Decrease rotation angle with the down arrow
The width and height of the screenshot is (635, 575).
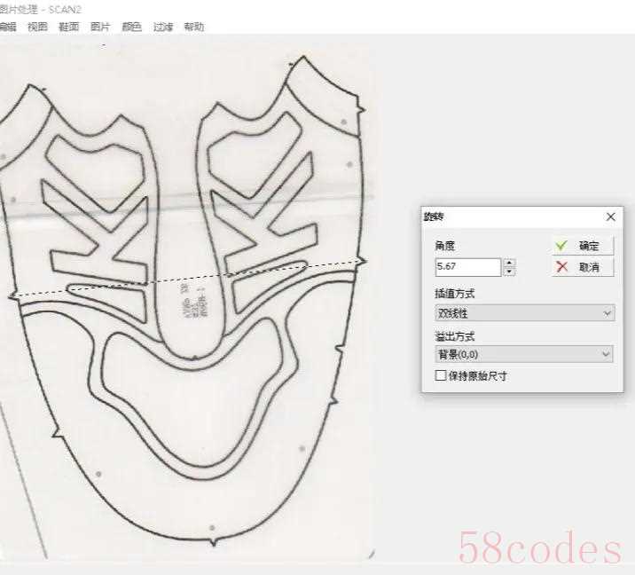pyautogui.click(x=509, y=271)
